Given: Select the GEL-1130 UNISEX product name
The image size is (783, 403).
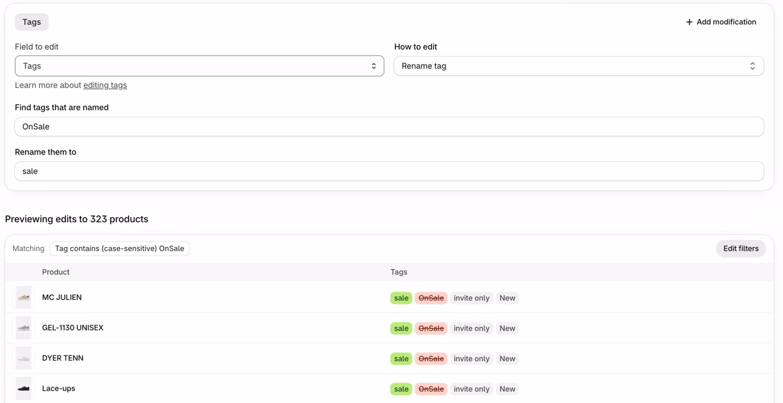Looking at the screenshot, I should point(73,328).
